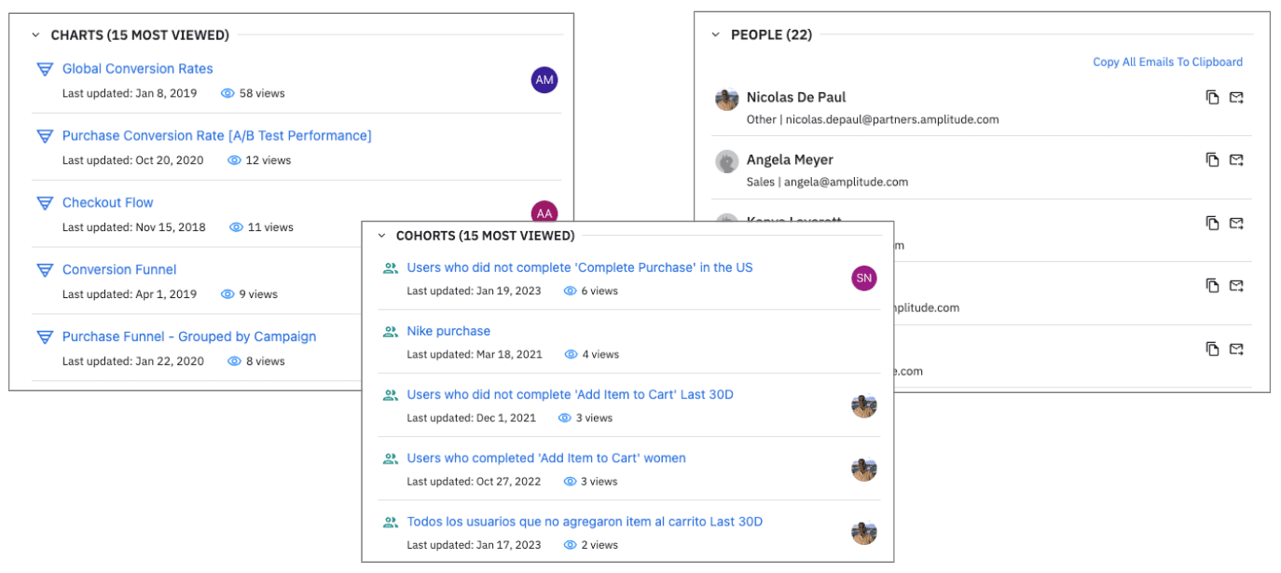
Task: Collapse the People section
Action: point(716,35)
